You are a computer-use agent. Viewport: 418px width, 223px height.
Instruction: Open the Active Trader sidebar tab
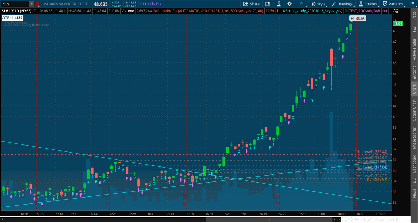[x=414, y=49]
